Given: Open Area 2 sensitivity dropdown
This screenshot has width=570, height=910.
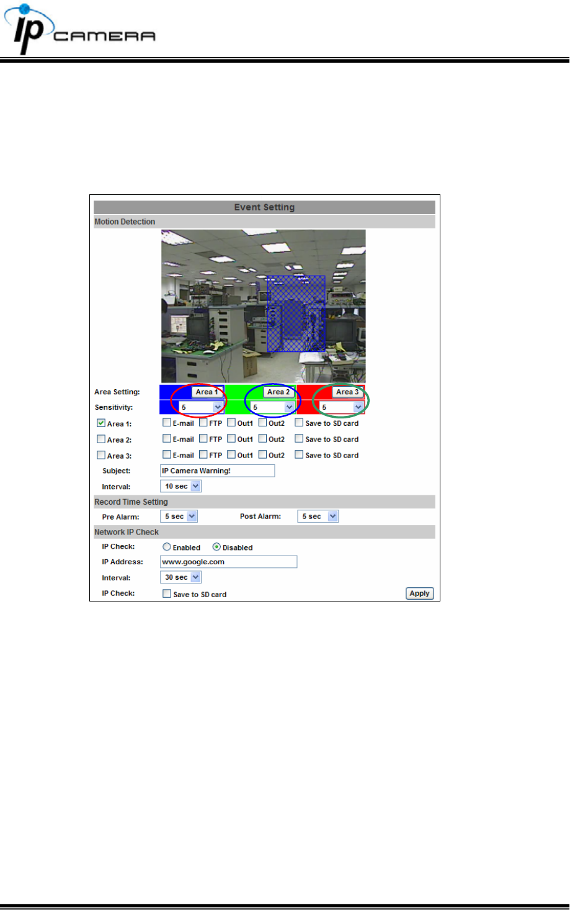Looking at the screenshot, I should [x=273, y=407].
